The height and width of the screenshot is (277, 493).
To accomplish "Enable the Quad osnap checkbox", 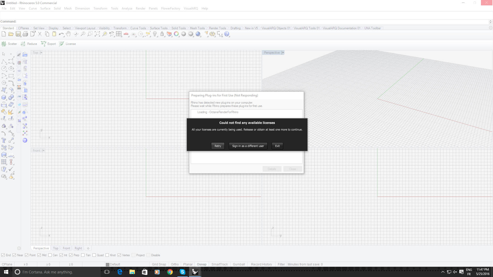I will tap(94, 255).
